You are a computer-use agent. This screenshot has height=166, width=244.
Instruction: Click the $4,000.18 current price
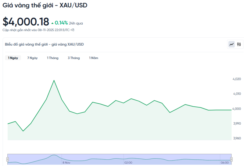click(x=26, y=22)
